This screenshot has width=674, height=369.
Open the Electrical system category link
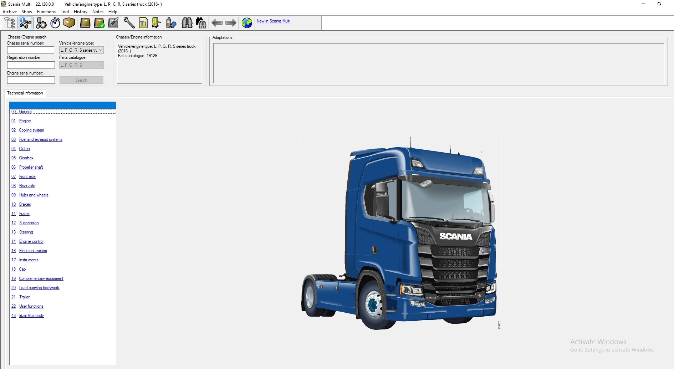(33, 251)
